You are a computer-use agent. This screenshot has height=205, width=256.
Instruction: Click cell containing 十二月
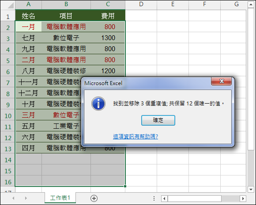point(28,93)
